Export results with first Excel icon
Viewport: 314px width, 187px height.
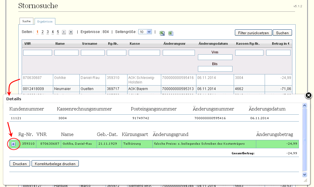162,33
